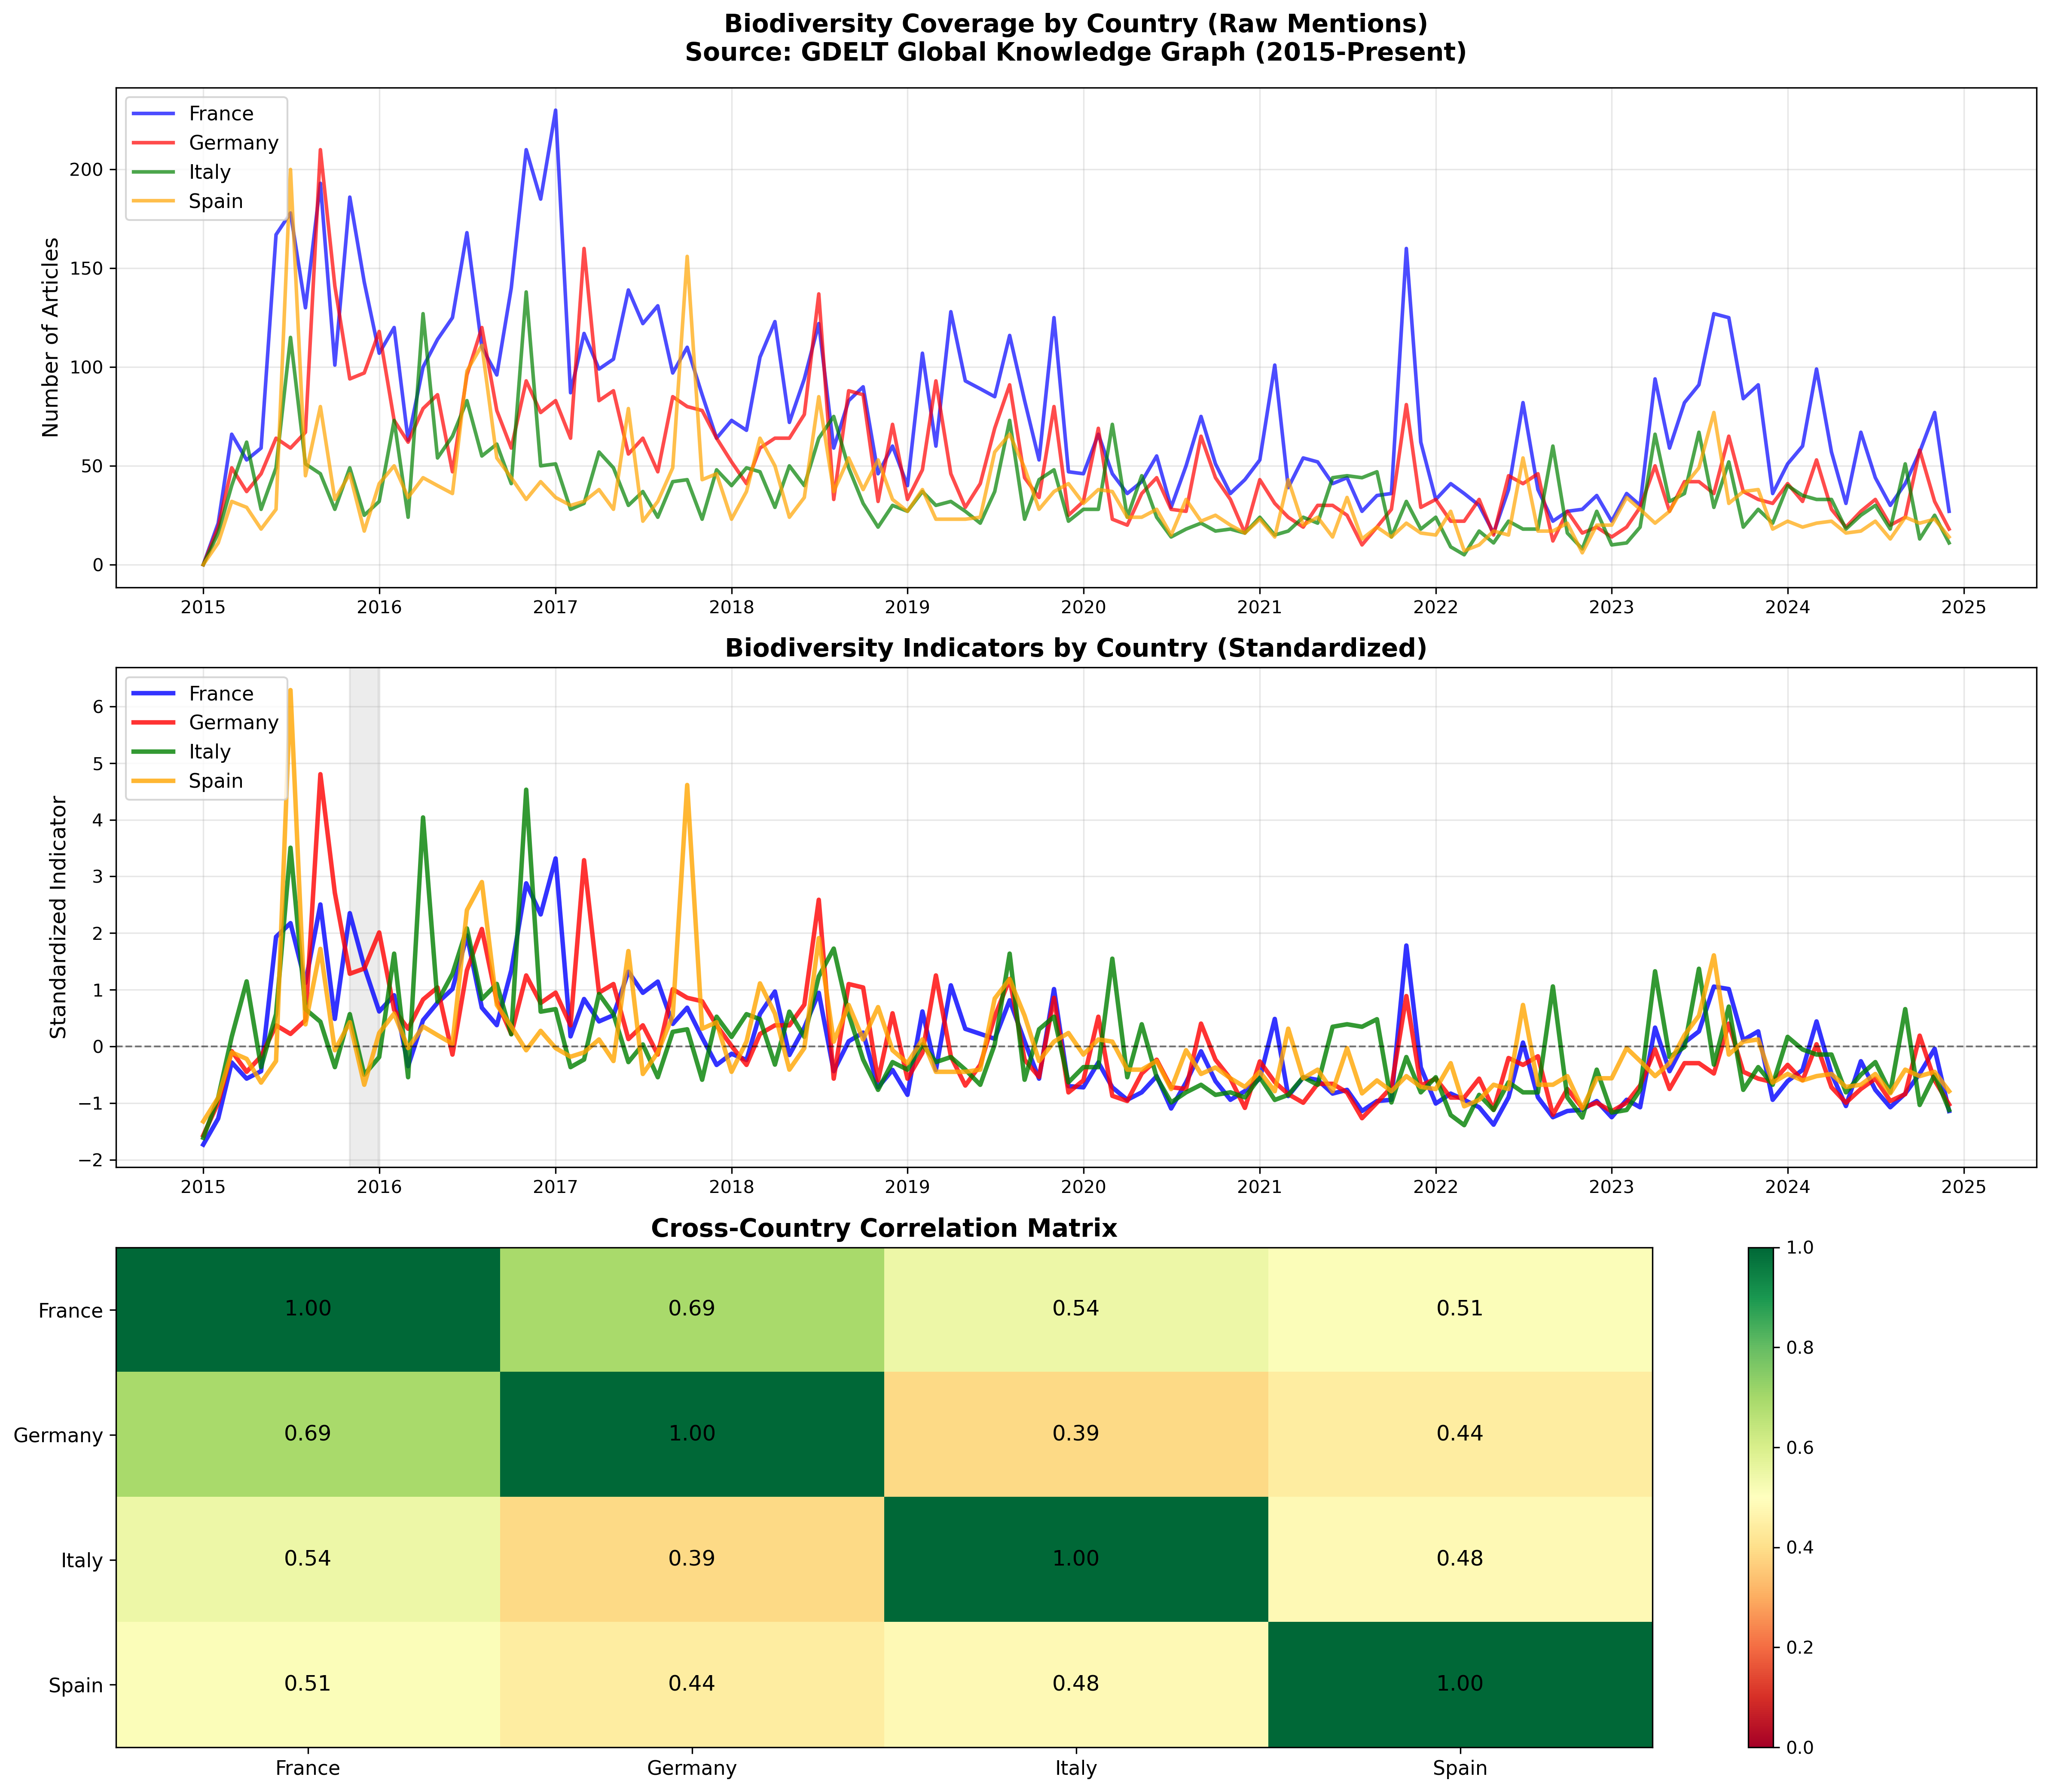Click the Spain column label under the matrix
2049x1792 pixels.
1460,1768
